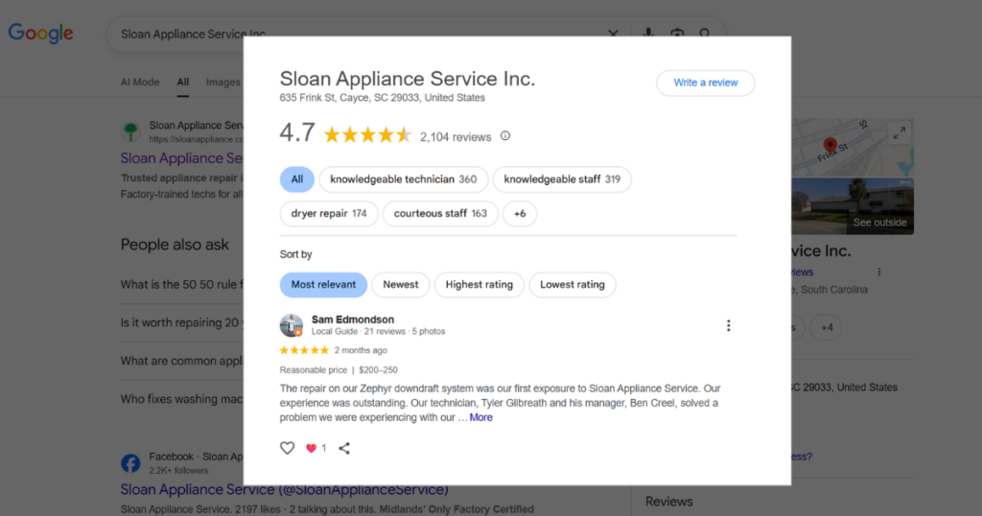
Task: Click the red map pin marker
Action: [x=830, y=145]
